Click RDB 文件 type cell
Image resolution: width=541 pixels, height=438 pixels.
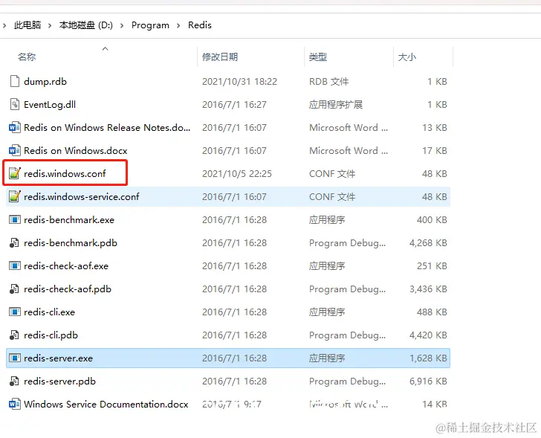pos(328,82)
